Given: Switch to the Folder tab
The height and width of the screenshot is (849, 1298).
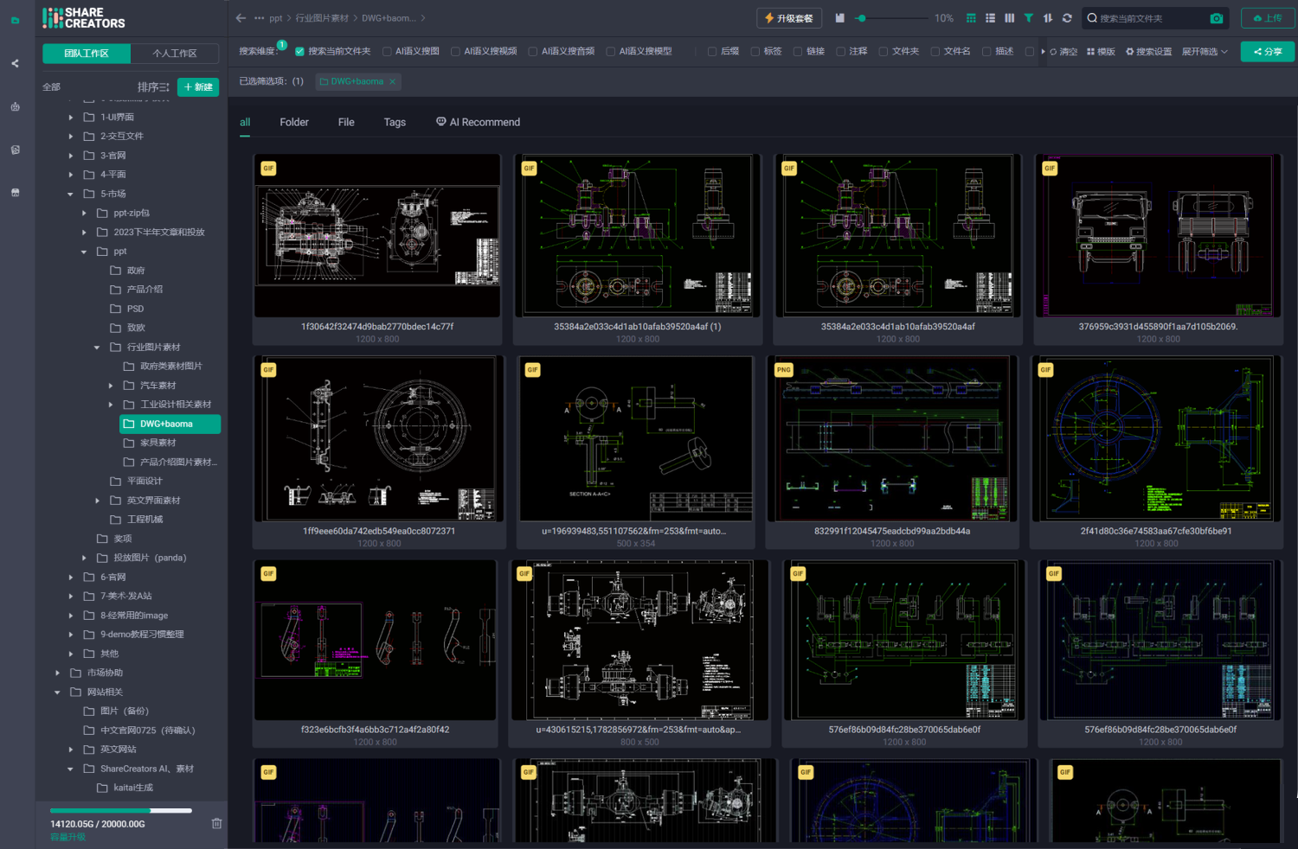Looking at the screenshot, I should point(293,123).
